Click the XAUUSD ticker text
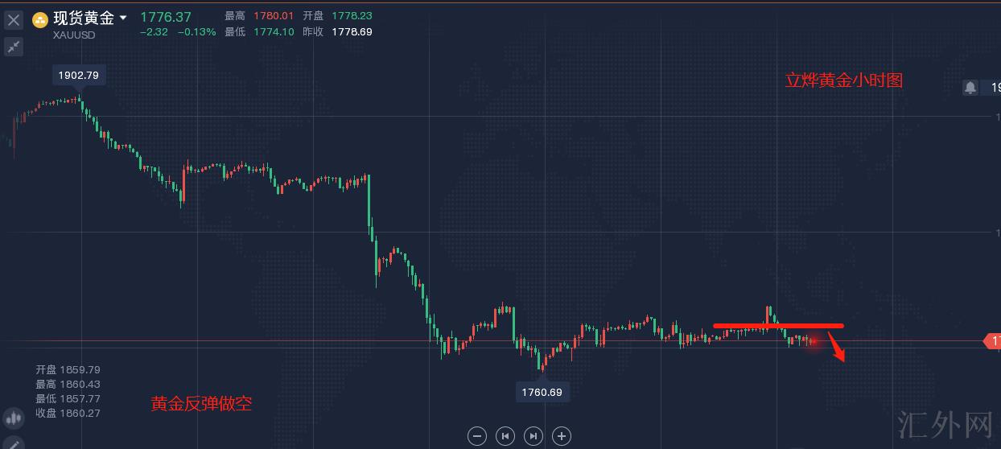1001x449 pixels. point(74,35)
